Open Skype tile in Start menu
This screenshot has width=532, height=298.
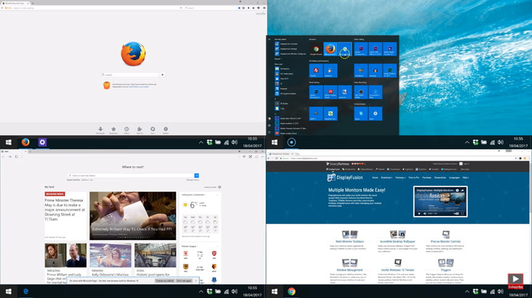pyautogui.click(x=361, y=114)
